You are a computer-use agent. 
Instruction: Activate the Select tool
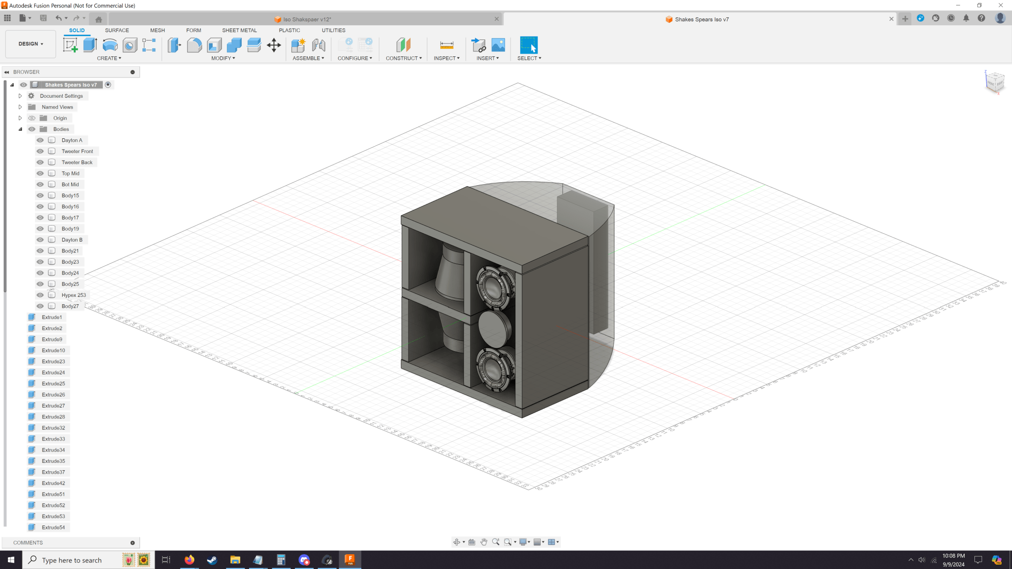coord(529,45)
